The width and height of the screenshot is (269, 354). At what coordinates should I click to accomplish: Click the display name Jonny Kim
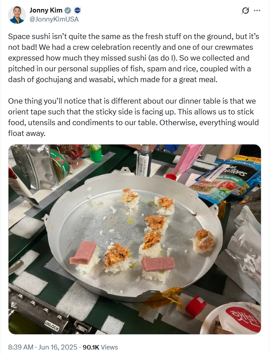46,10
